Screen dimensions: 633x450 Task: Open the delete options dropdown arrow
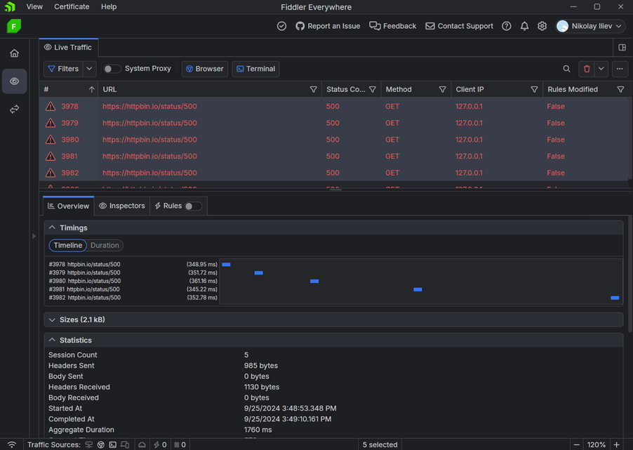pos(601,69)
